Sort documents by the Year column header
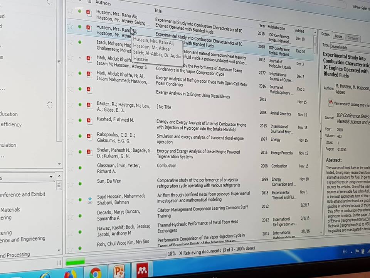Screen dimensions: 370x278 click(262, 26)
